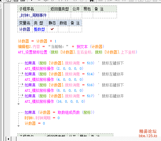Click the 鼠标左键放开 comment
The image size is (161, 141).
(113, 74)
